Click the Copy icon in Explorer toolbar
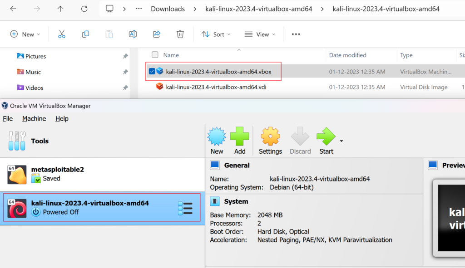 85,34
